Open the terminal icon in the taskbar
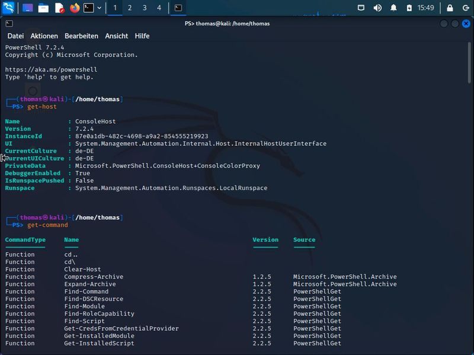The height and width of the screenshot is (355, 474). pyautogui.click(x=88, y=8)
